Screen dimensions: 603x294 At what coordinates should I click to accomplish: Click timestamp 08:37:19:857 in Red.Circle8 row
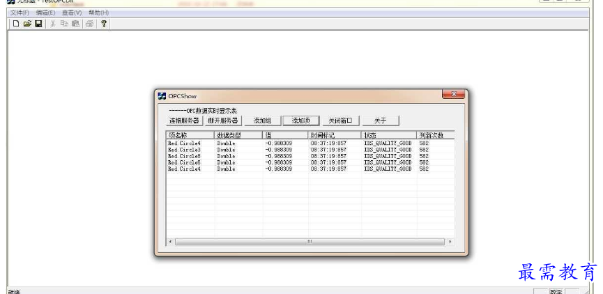[328, 156]
